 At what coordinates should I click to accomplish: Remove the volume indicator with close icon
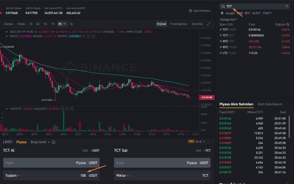click(72, 109)
